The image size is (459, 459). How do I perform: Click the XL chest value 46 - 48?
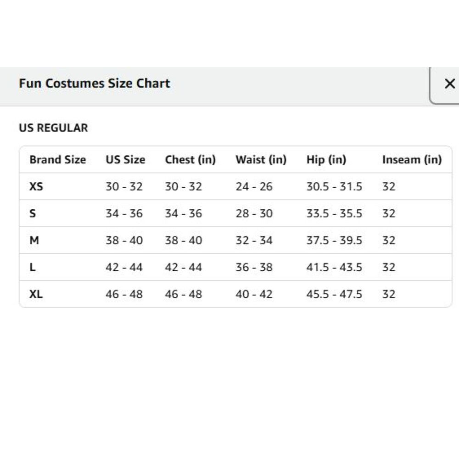pos(184,294)
